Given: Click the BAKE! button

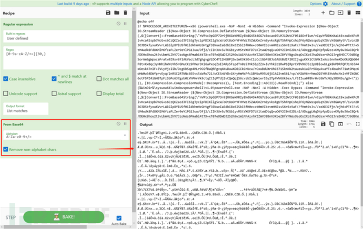Looking at the screenshot, I should click(x=64, y=217).
